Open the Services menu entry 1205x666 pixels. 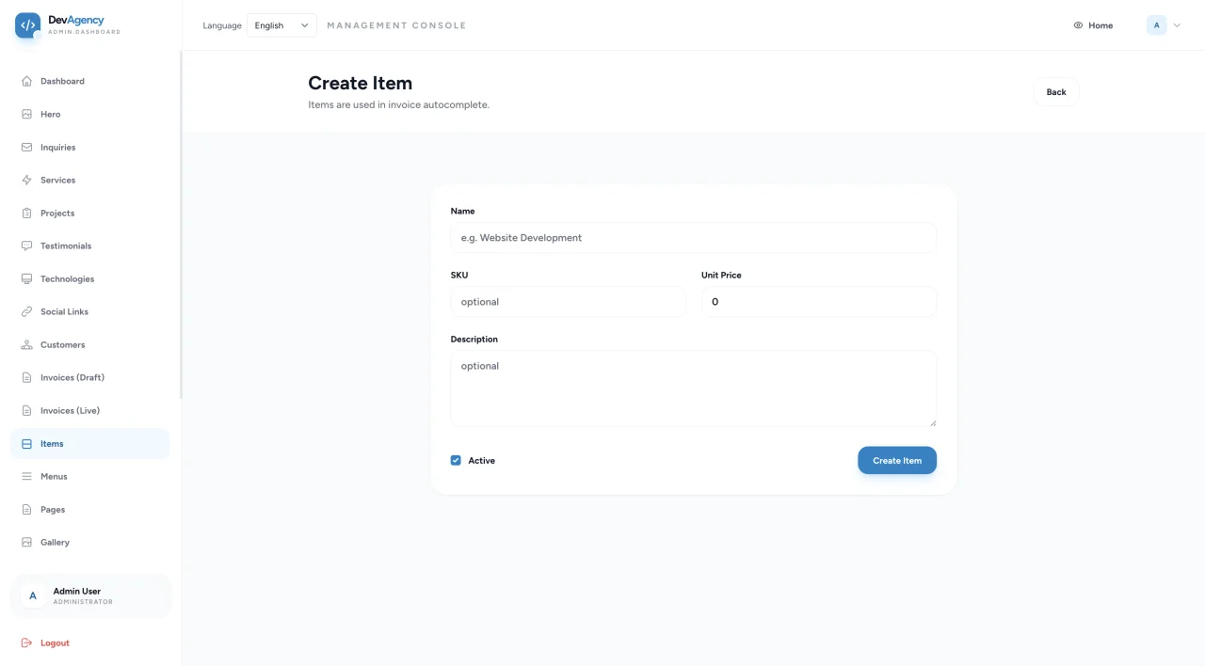coord(90,180)
